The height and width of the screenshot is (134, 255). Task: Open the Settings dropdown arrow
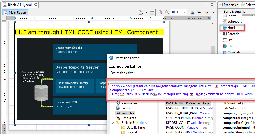point(213,12)
